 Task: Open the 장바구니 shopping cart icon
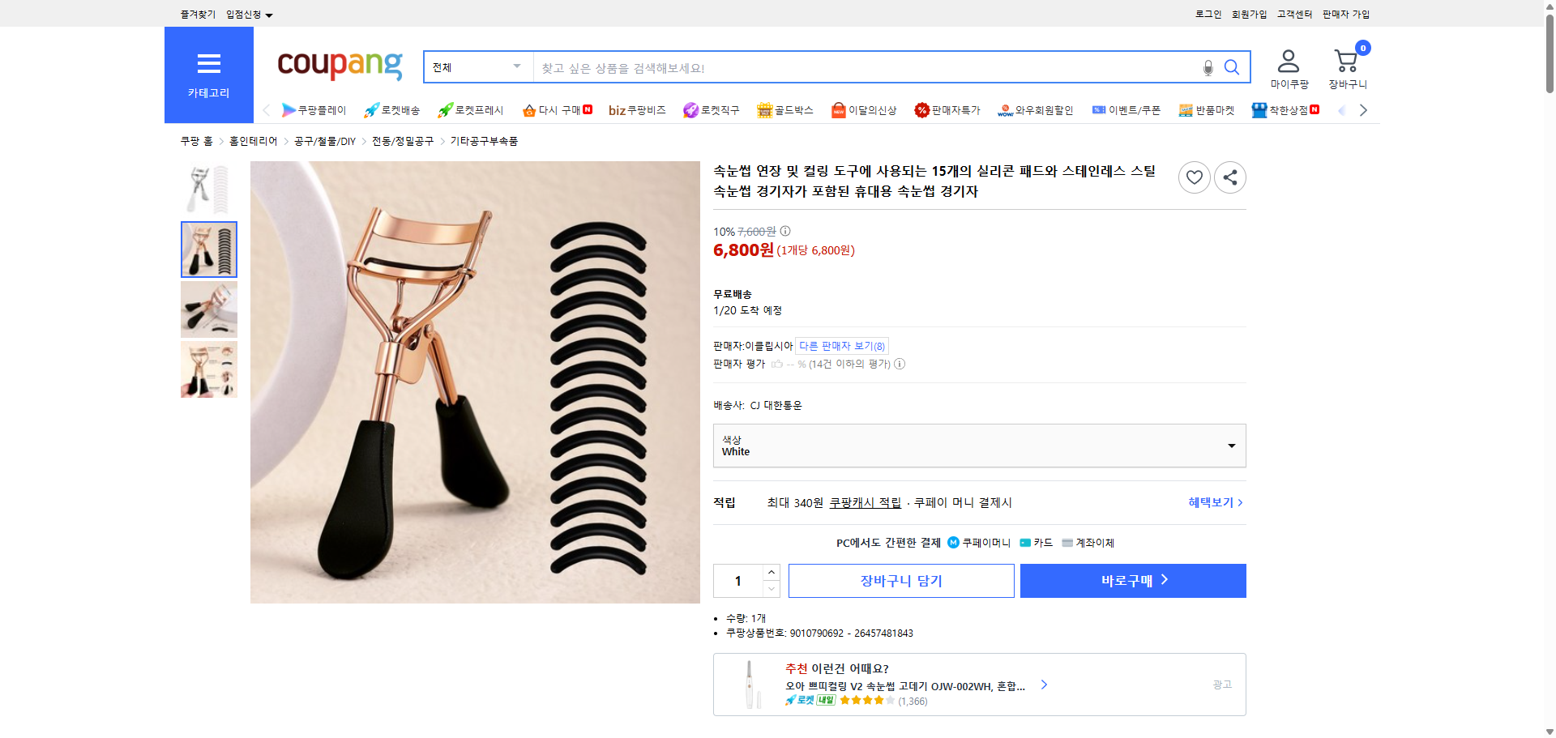pos(1346,63)
